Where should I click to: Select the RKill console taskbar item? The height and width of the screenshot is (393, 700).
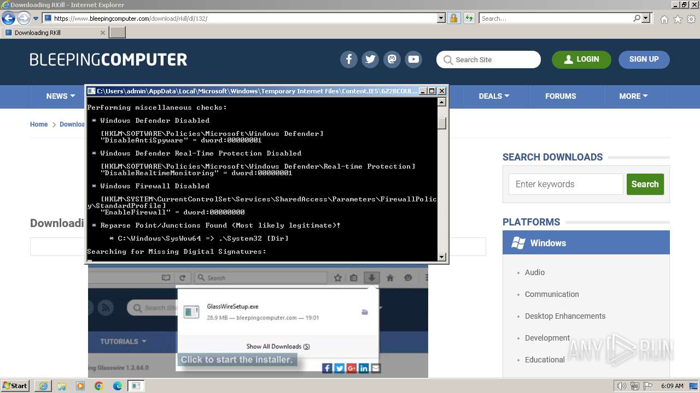[x=136, y=386]
